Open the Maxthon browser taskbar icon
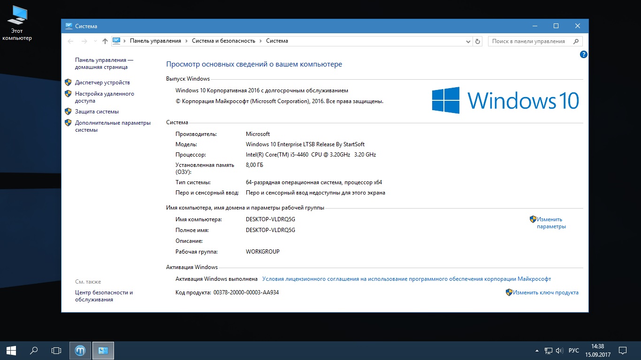The height and width of the screenshot is (360, 641). [80, 350]
